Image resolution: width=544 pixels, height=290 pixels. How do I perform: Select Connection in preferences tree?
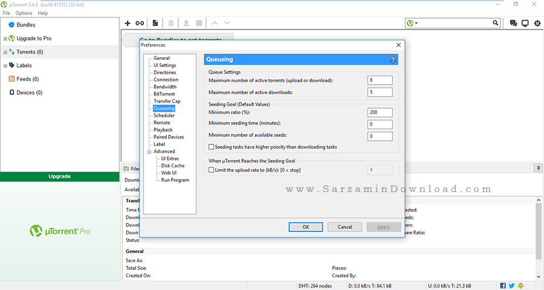coord(166,79)
